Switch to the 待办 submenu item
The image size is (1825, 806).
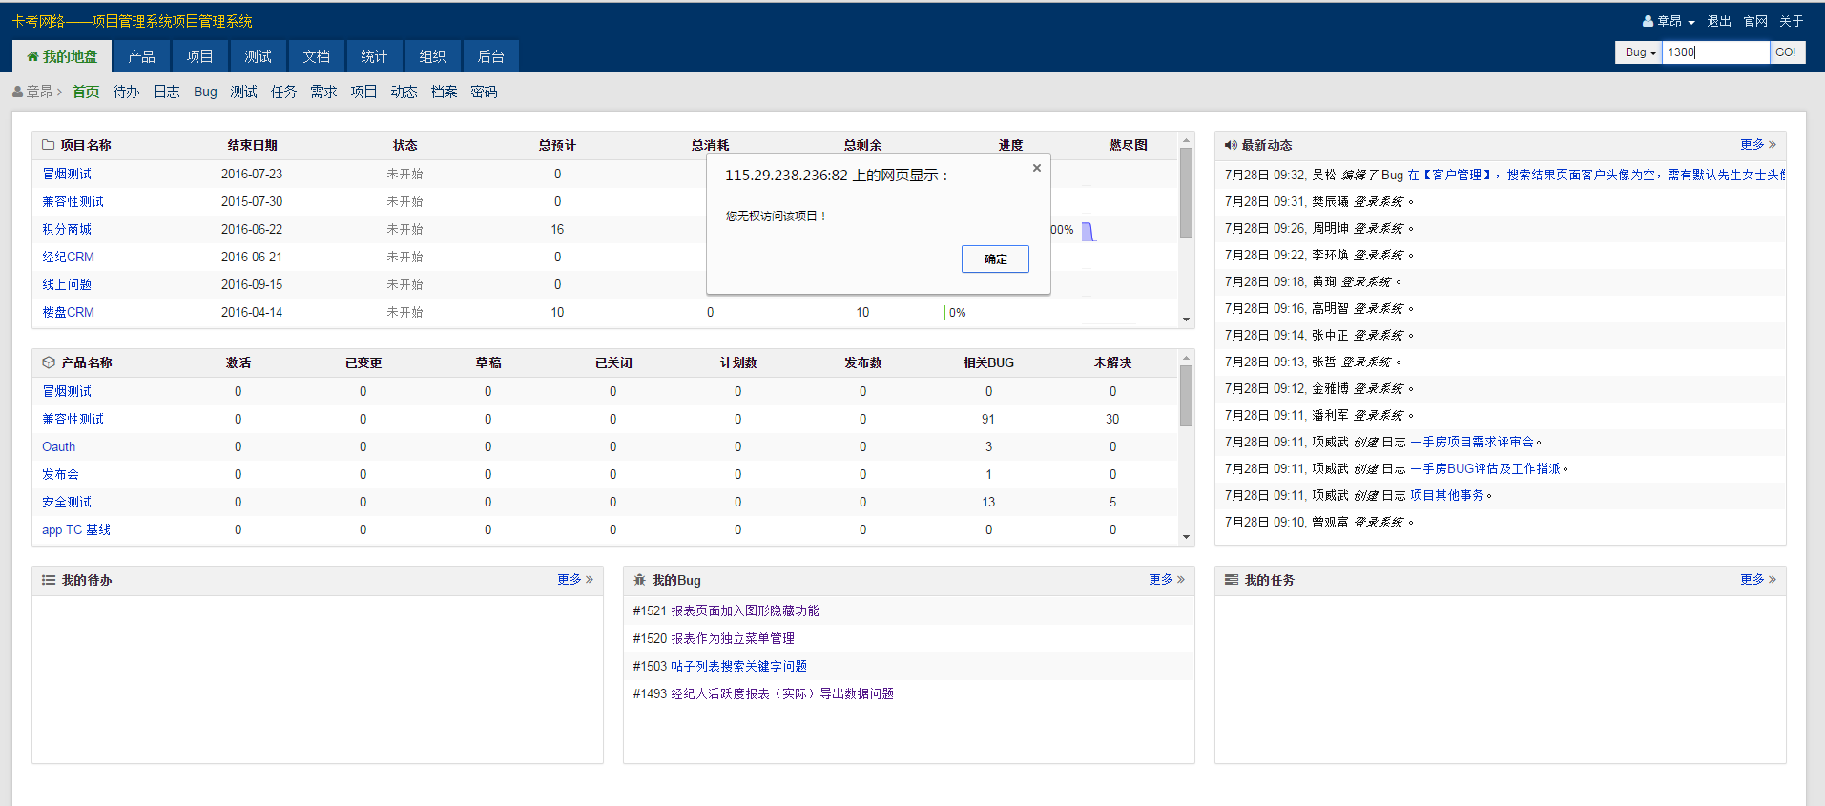126,92
